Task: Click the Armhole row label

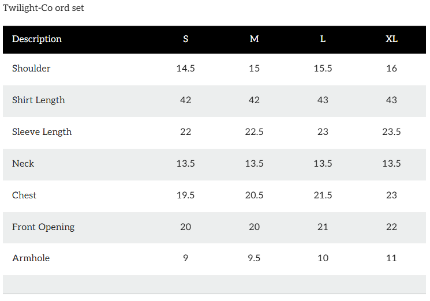Action: point(31,258)
